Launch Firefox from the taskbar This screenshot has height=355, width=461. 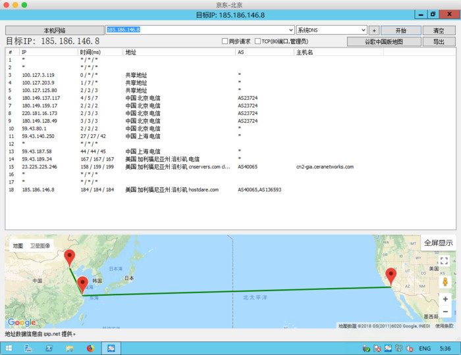90,348
